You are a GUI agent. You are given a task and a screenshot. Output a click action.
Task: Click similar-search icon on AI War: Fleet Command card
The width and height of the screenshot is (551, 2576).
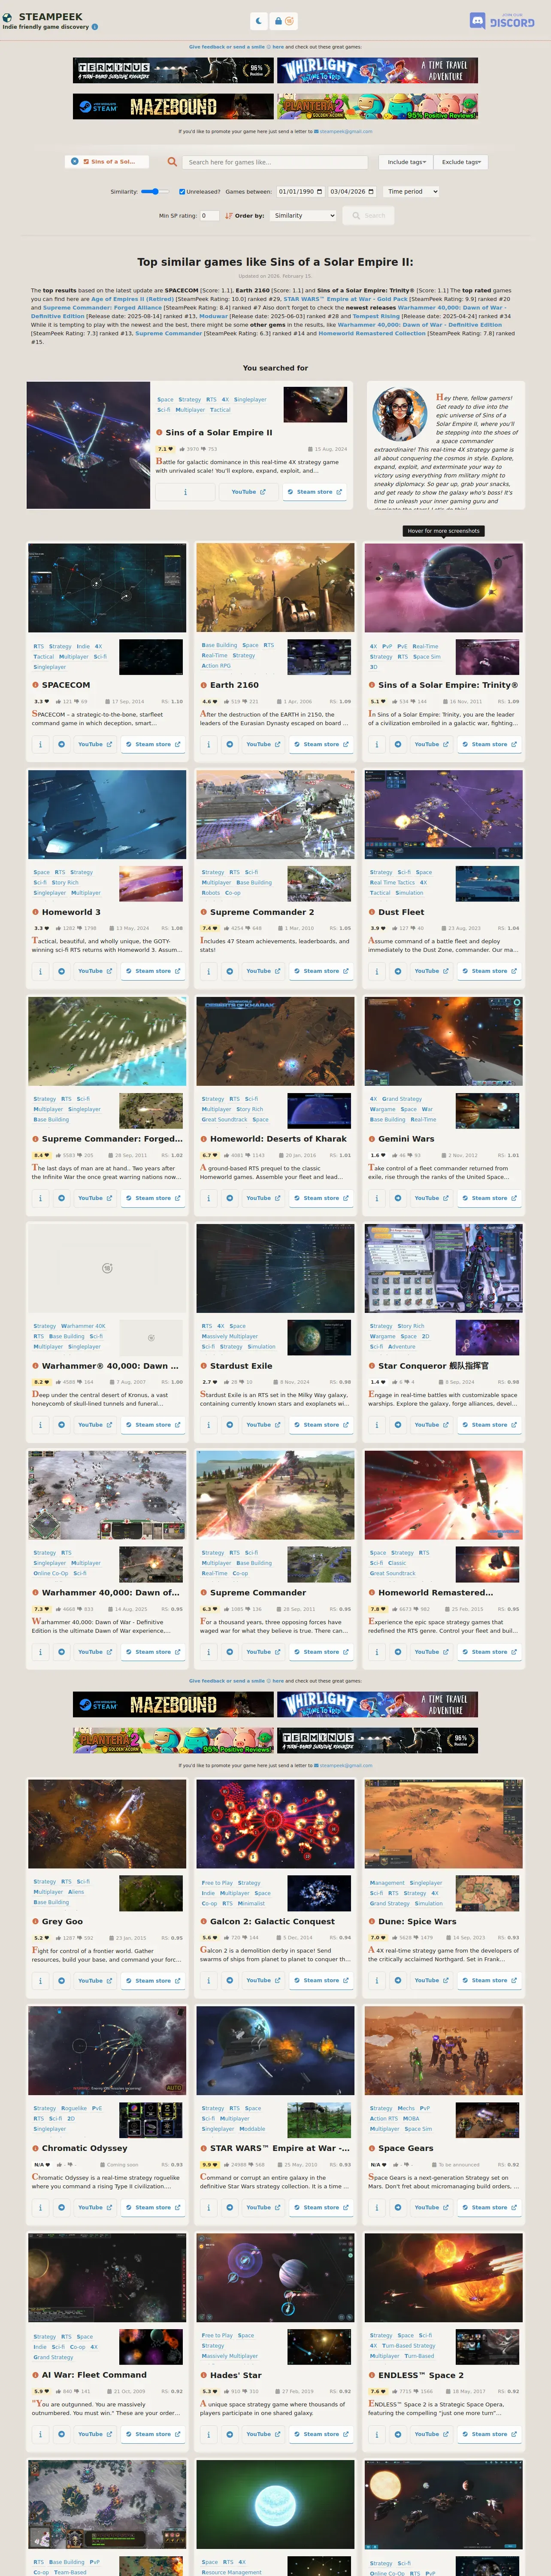(x=61, y=2434)
